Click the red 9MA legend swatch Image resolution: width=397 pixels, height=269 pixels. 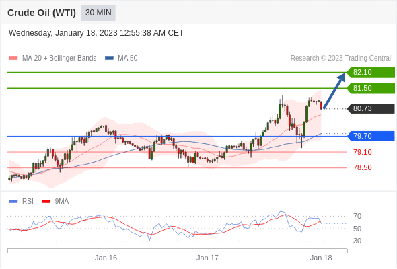46,202
